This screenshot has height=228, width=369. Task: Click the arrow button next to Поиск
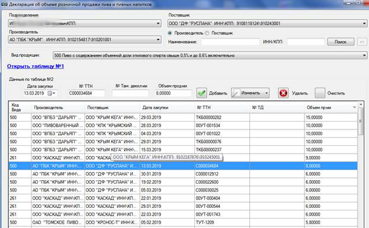tap(362, 42)
